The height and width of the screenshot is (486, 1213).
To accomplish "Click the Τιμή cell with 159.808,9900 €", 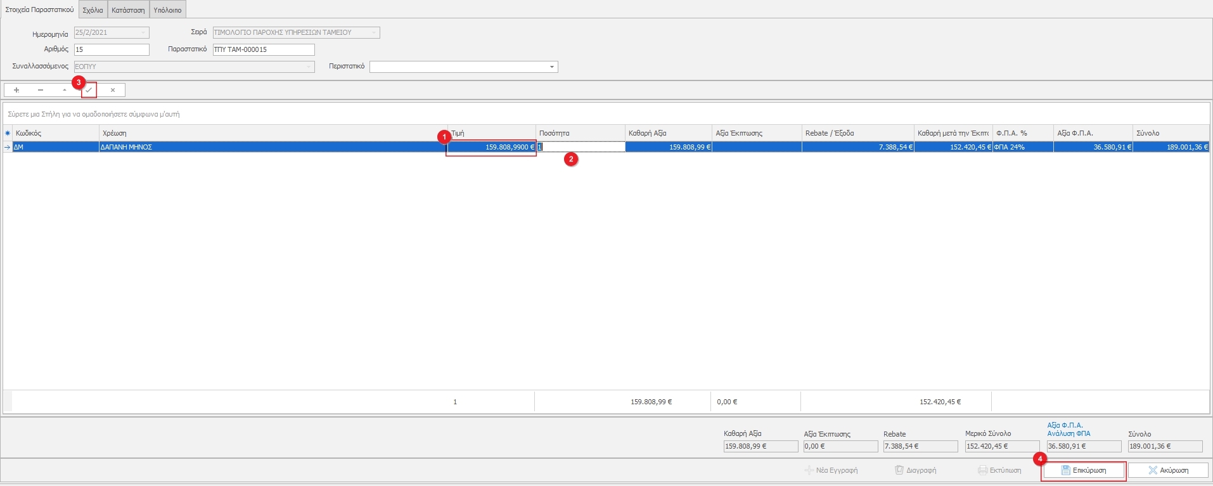I will coord(492,147).
